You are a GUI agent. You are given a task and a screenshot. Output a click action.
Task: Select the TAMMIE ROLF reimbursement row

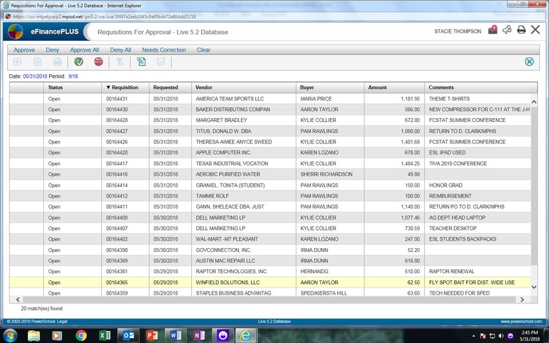[270, 196]
